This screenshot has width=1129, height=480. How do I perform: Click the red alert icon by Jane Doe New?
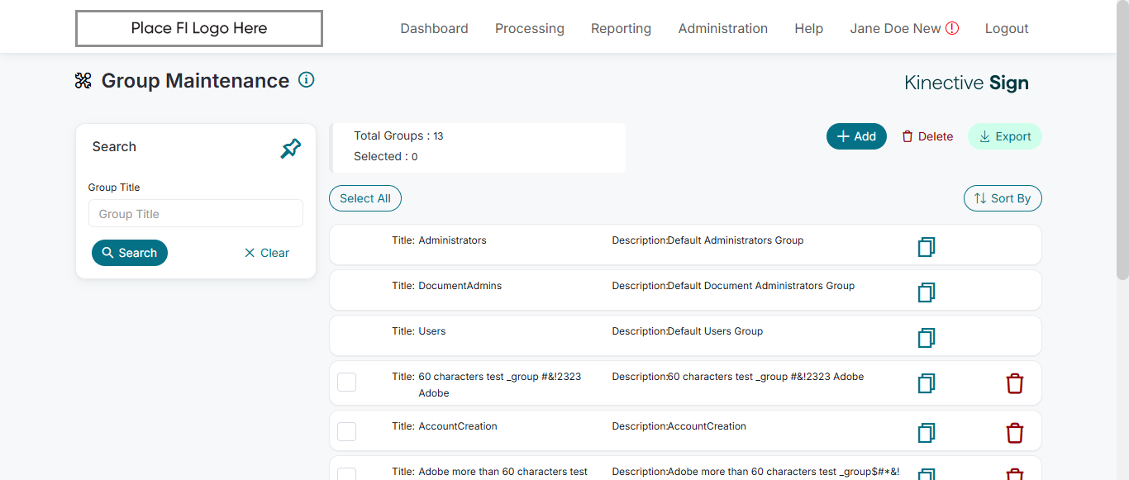(952, 28)
